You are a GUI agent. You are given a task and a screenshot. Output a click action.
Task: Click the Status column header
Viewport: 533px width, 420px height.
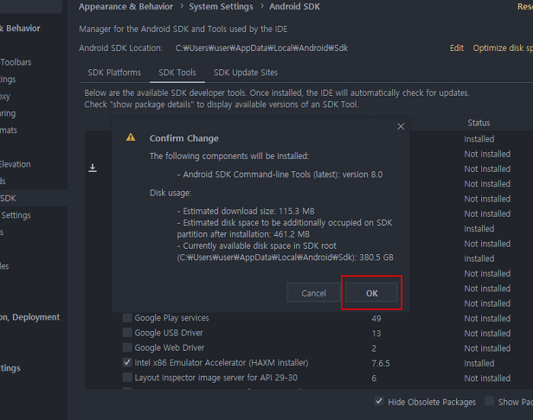[479, 123]
